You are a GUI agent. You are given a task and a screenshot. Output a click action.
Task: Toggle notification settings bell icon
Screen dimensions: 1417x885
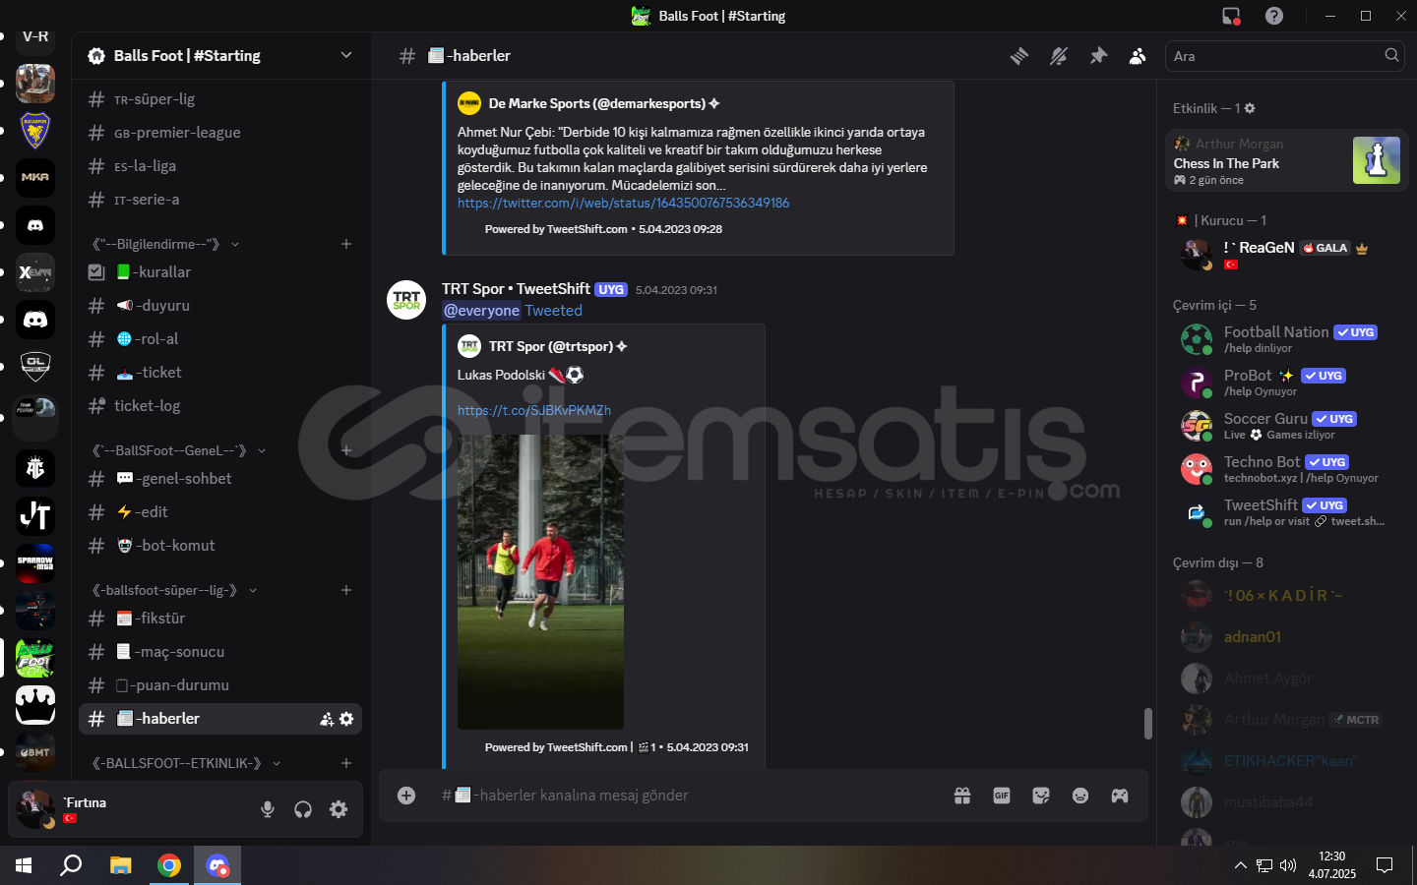1059,56
